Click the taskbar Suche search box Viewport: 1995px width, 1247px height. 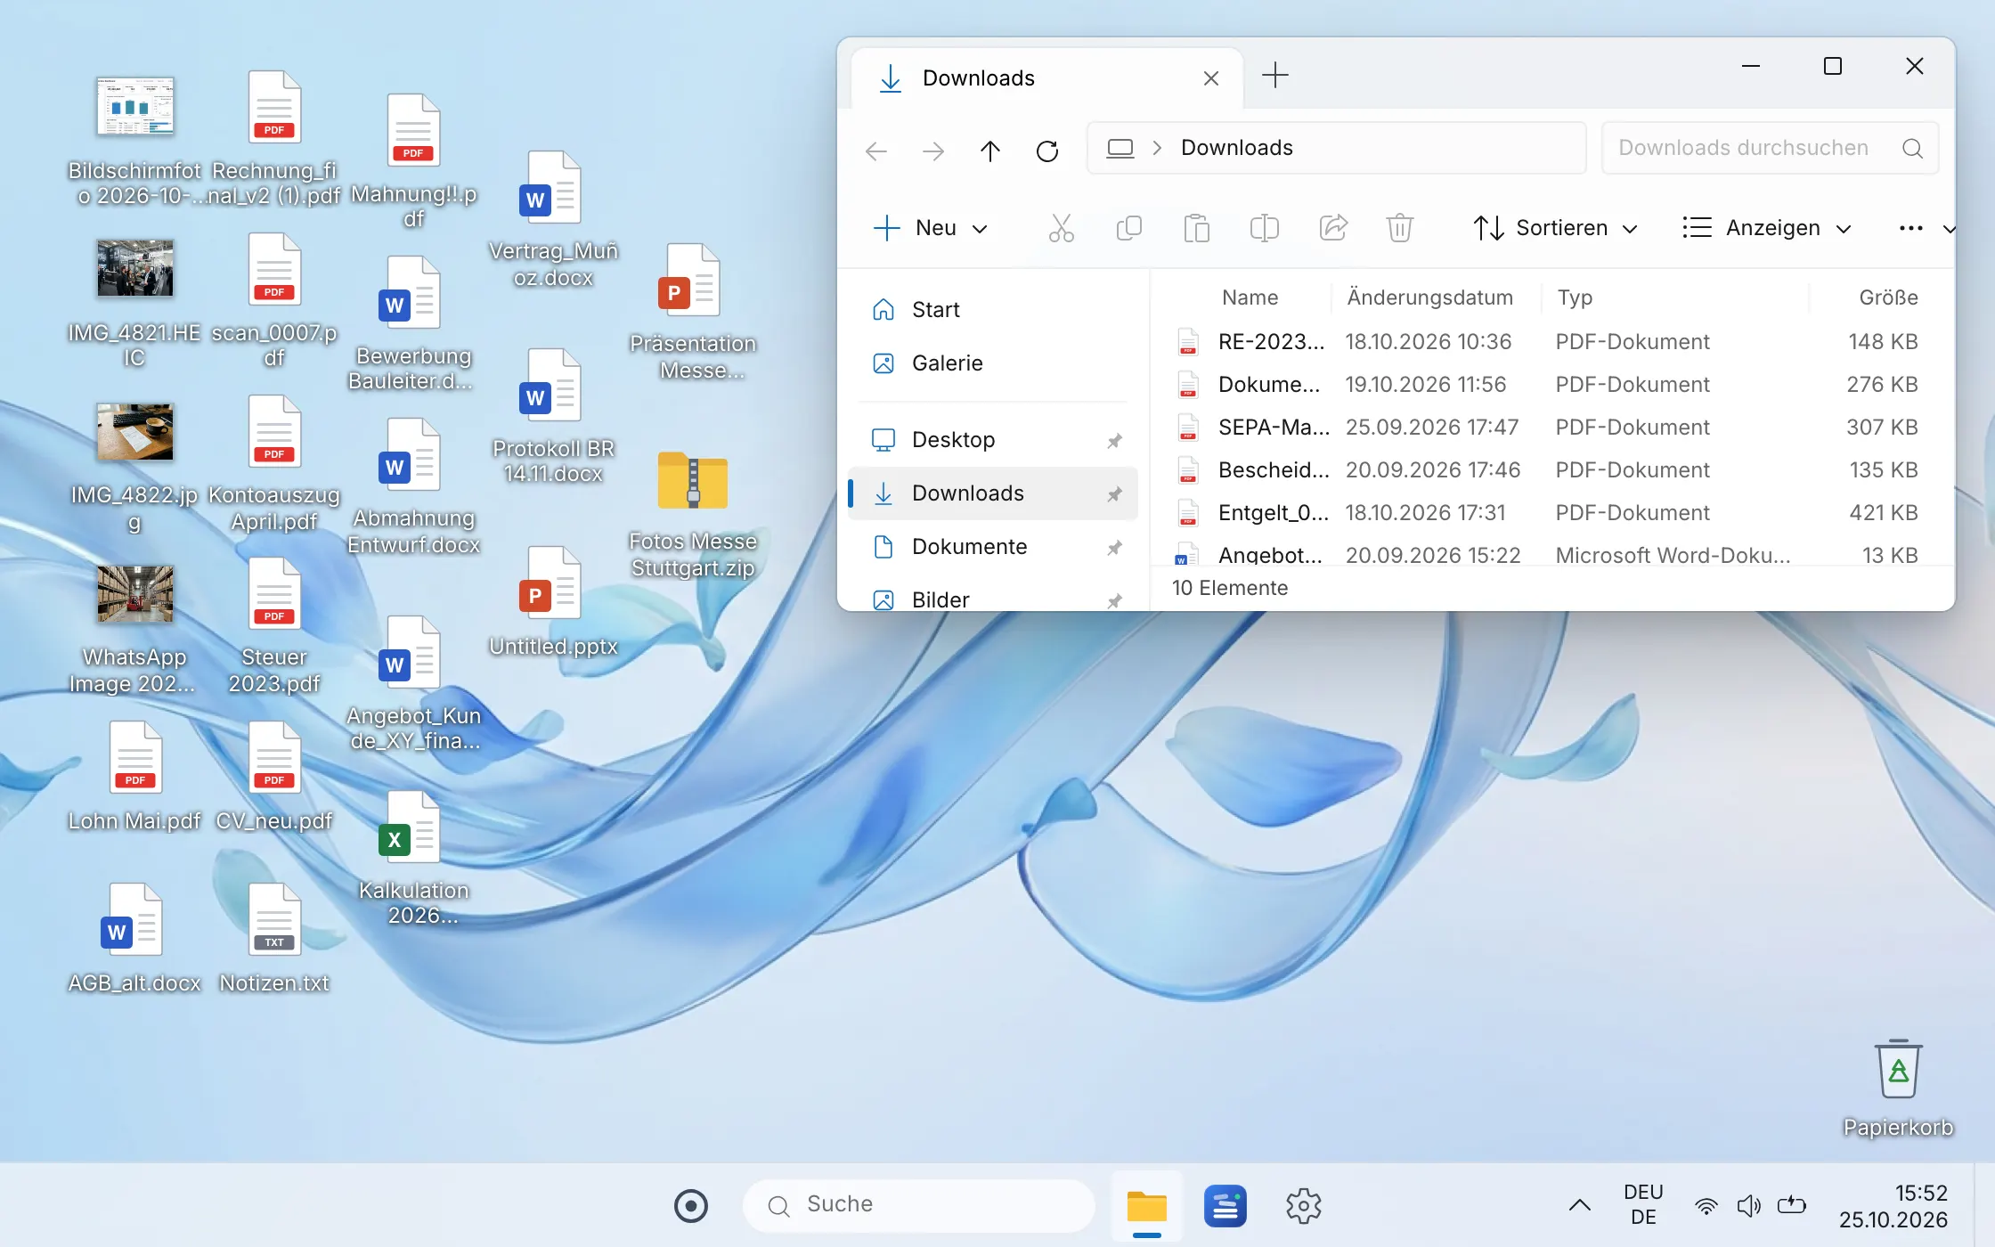point(918,1205)
